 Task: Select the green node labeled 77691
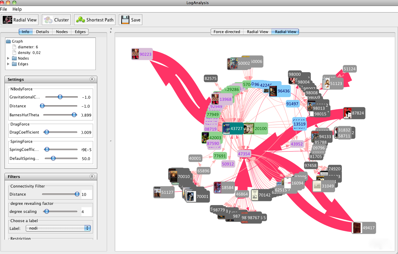point(220,156)
